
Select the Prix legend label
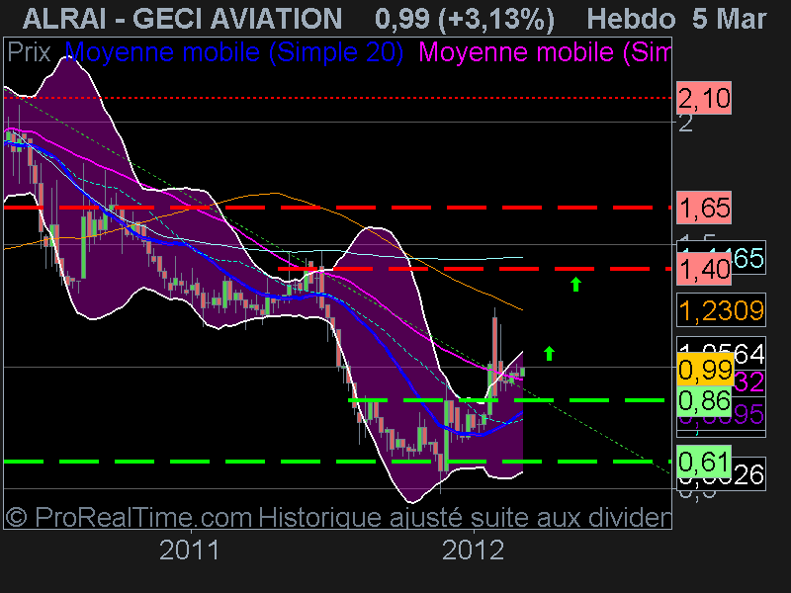point(30,52)
